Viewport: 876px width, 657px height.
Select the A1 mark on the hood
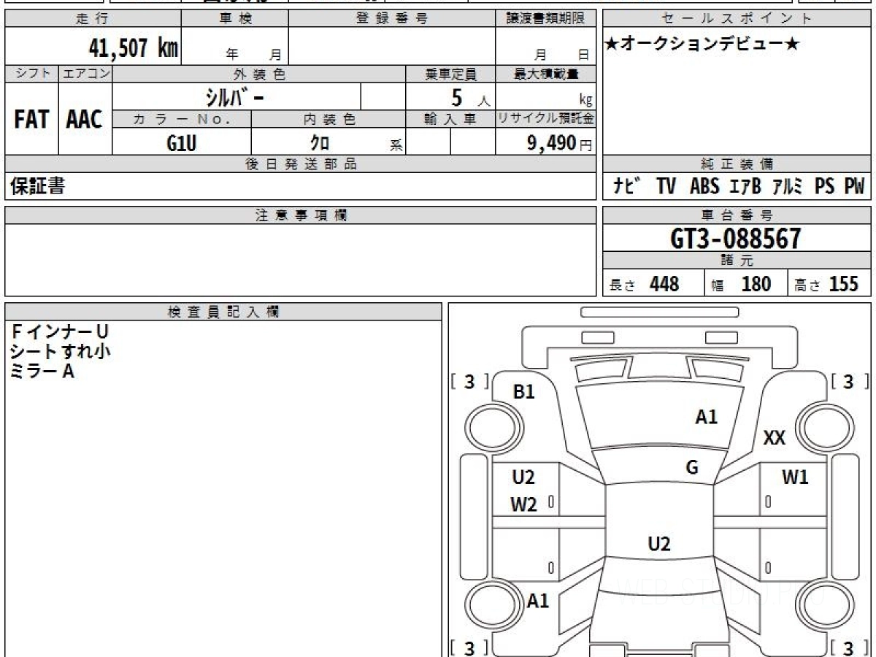[x=706, y=417]
